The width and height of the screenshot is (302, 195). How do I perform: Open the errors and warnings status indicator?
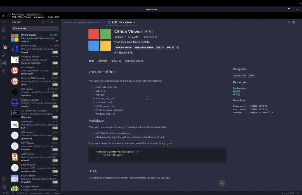pos(22,193)
